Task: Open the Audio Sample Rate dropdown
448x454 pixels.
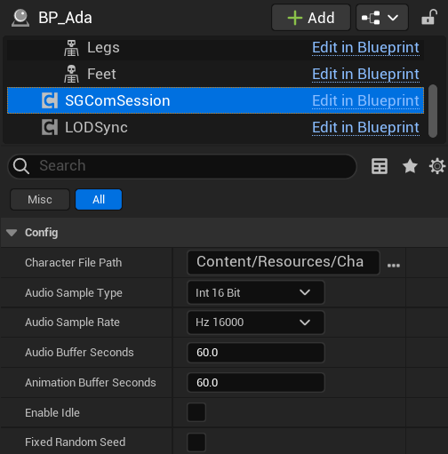Action: click(256, 323)
